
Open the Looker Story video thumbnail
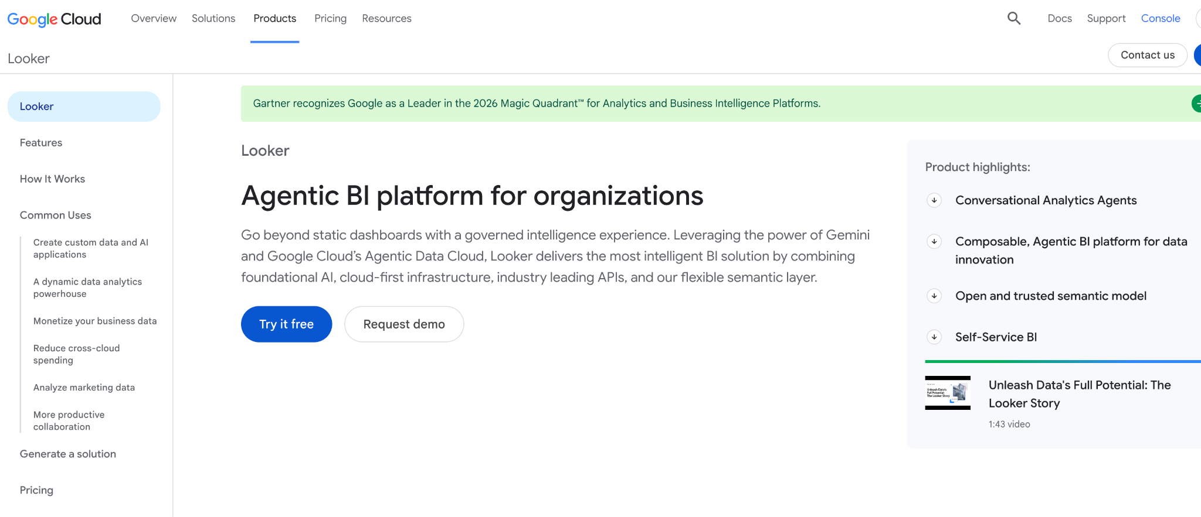(948, 393)
